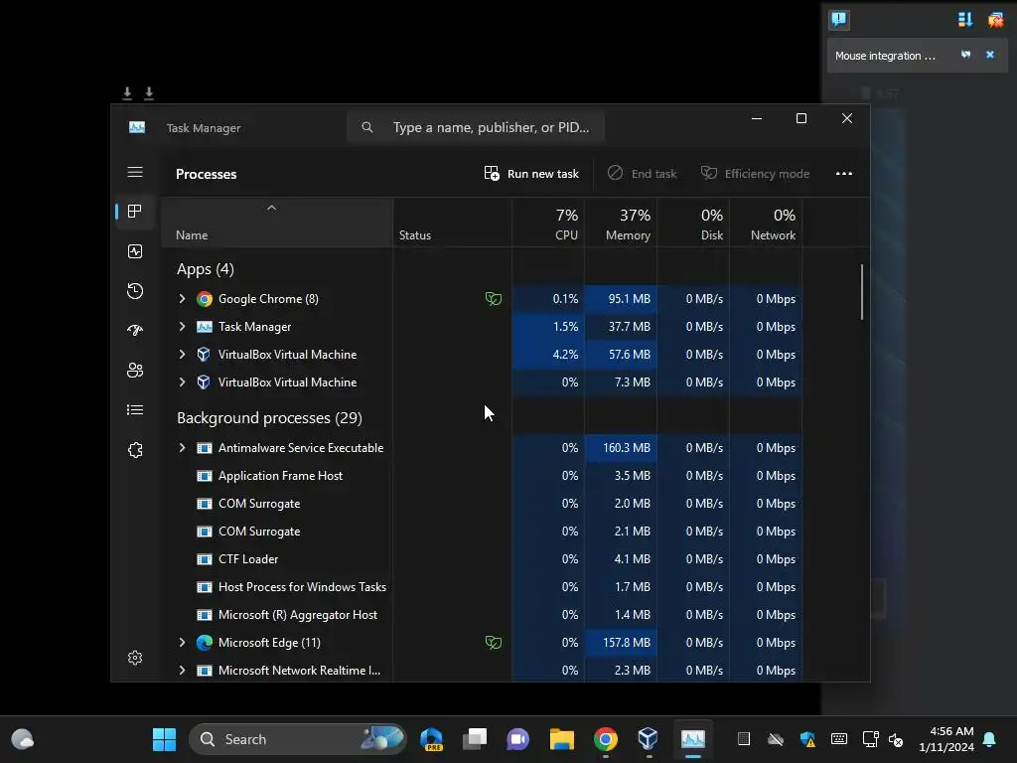Image resolution: width=1017 pixels, height=763 pixels.
Task: Expand the VirtualBox Virtual Machine row using 7.3 MB memory
Action: (x=183, y=382)
